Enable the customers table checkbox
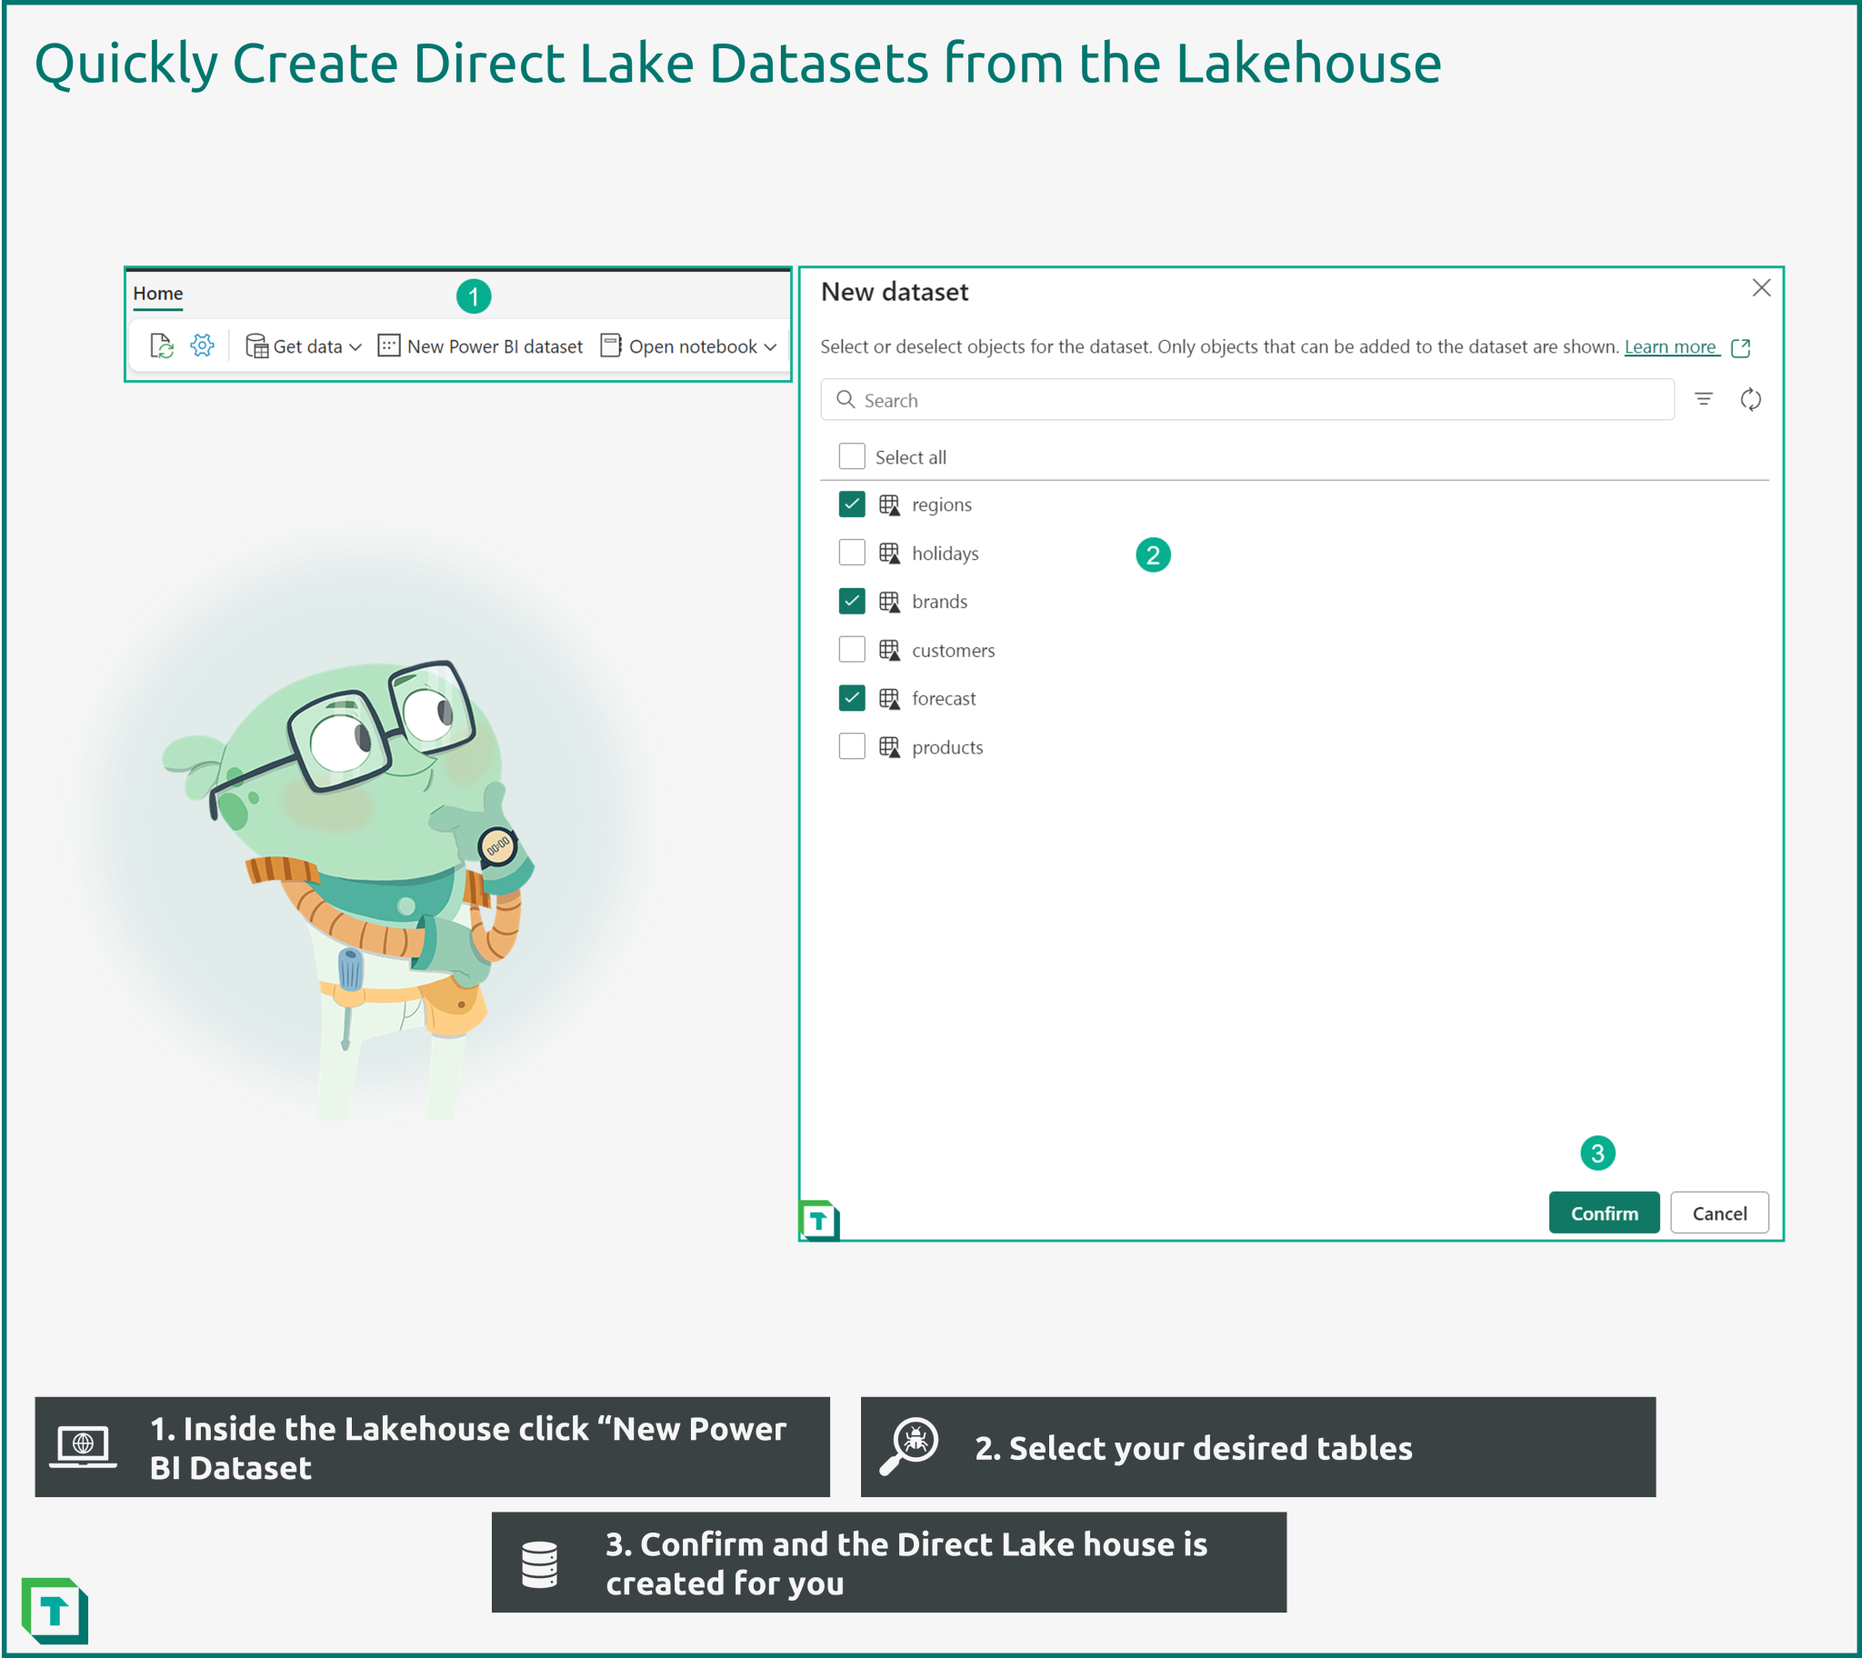Viewport: 1862px width, 1658px height. 852,649
